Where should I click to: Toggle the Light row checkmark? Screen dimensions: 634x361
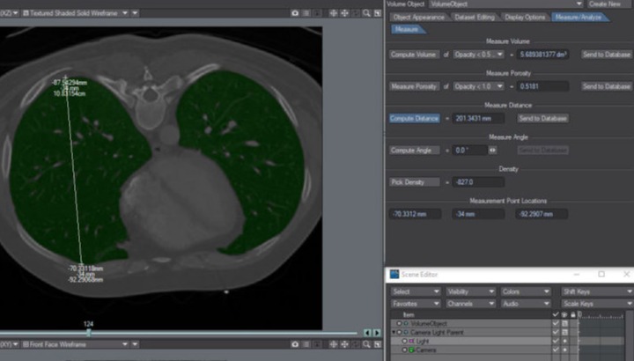pyautogui.click(x=555, y=341)
